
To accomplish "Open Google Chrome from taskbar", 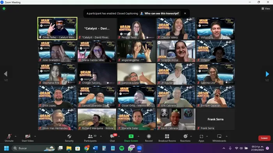I will click(x=87, y=148).
